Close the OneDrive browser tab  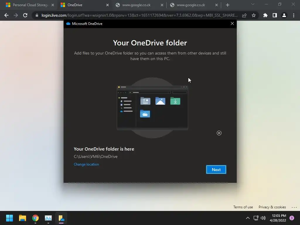point(107,5)
